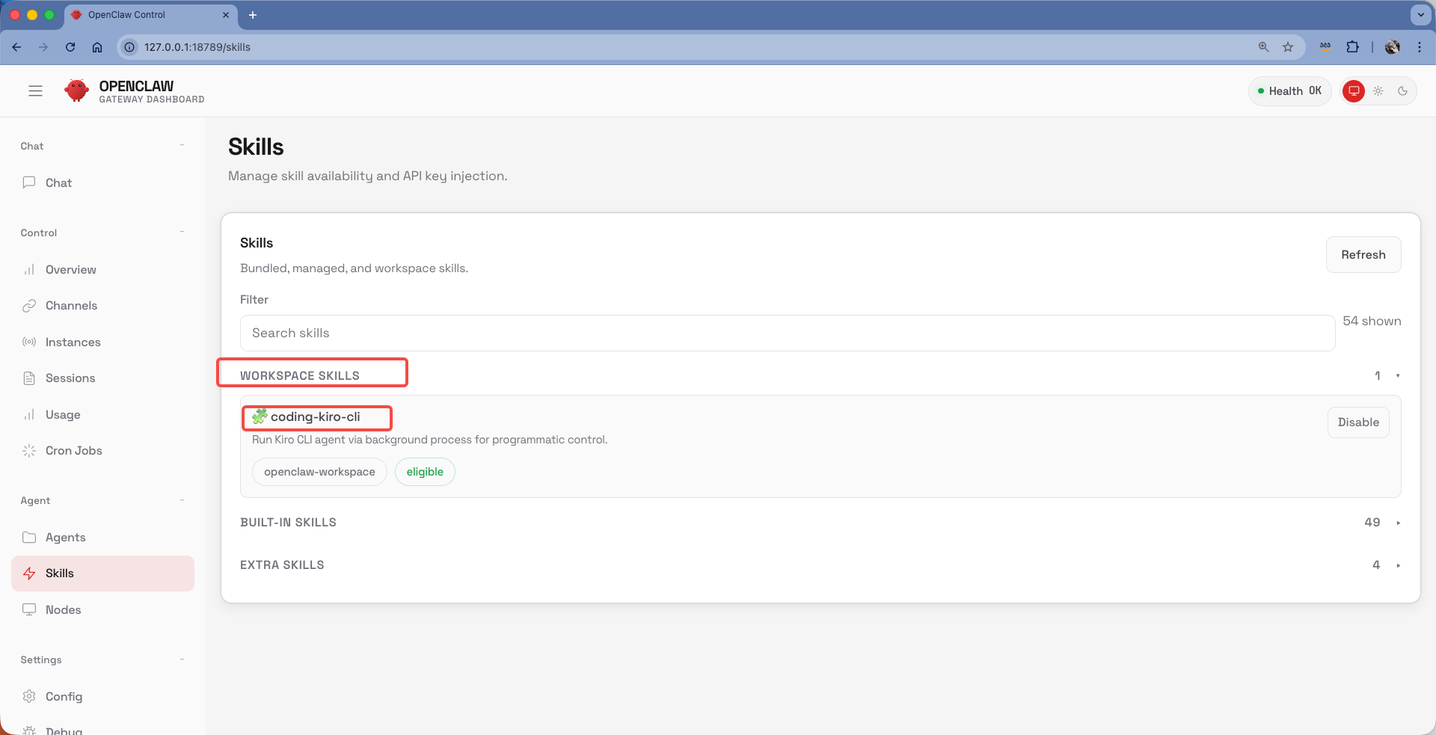
Task: Click the Agents folder icon
Action: [29, 538]
